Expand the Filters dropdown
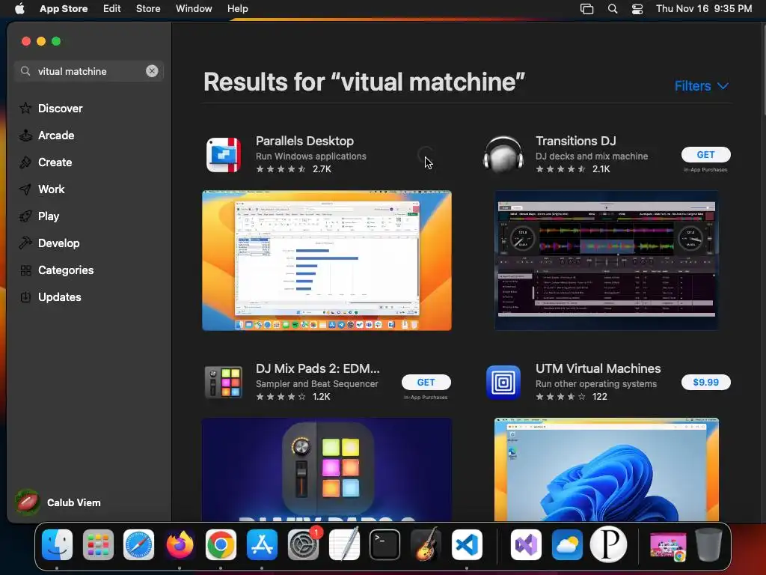The image size is (766, 575). 702,86
